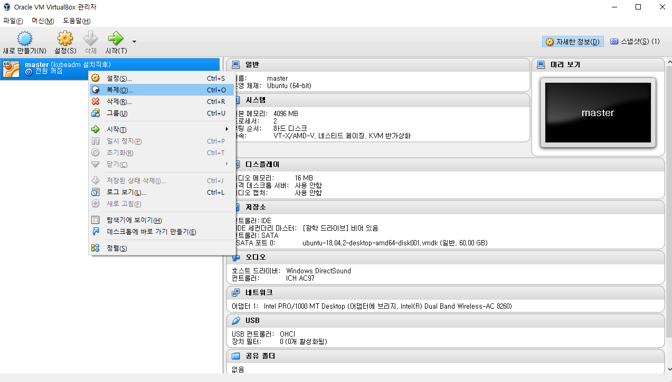
Task: Click the master VM's Ubuntu 64 icon
Action: click(11, 68)
